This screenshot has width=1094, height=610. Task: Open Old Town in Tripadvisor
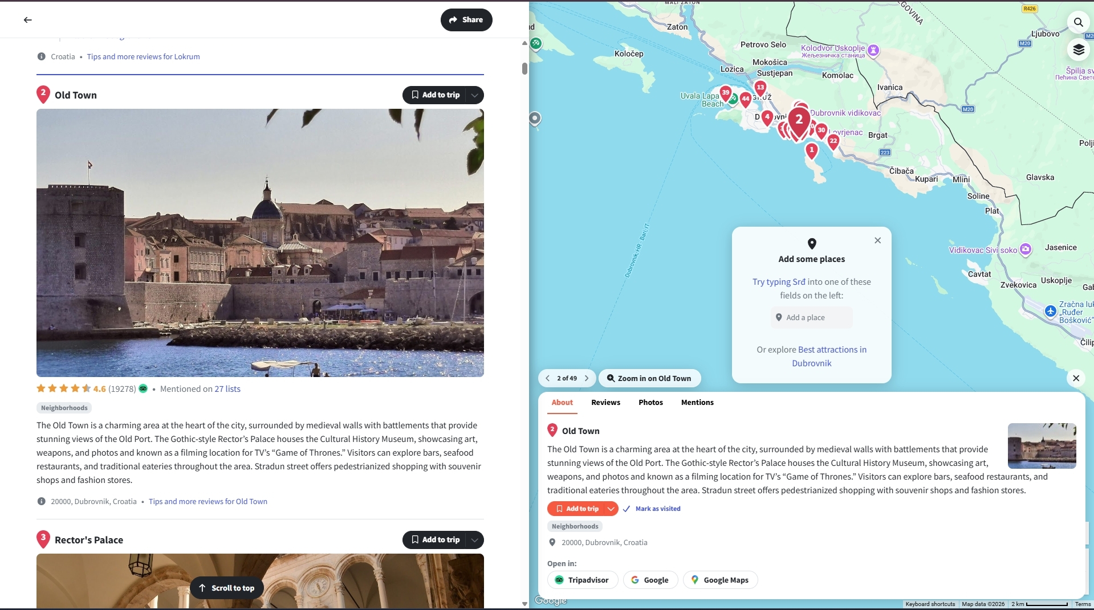point(582,580)
